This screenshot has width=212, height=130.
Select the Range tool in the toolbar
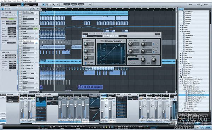coord(47,5)
